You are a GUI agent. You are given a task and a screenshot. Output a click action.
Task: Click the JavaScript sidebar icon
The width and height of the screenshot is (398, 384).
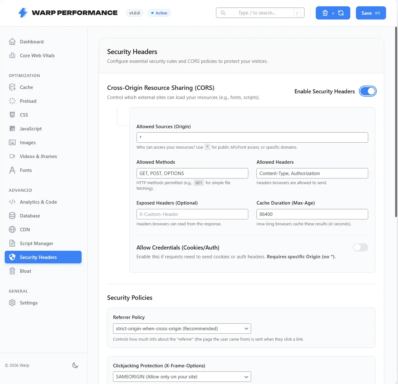coord(12,129)
